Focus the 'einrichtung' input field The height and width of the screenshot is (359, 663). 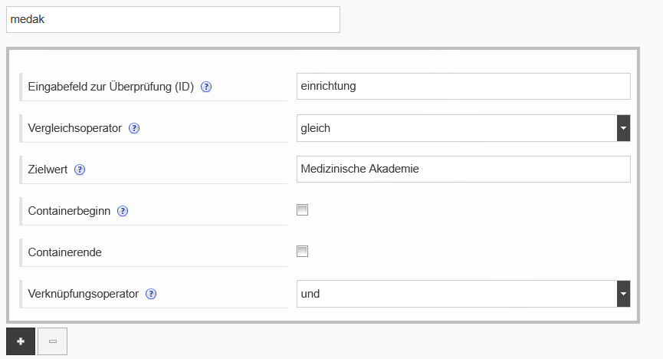pyautogui.click(x=463, y=87)
